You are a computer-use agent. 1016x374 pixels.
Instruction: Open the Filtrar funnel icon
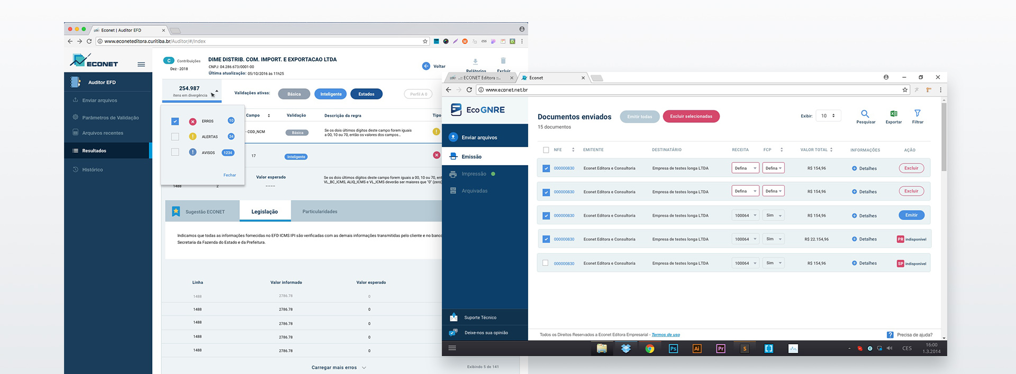tap(918, 113)
